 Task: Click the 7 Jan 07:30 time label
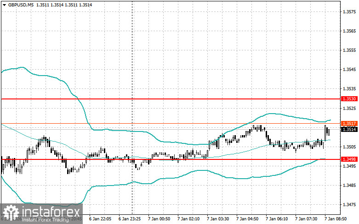pyautogui.click(x=306, y=219)
